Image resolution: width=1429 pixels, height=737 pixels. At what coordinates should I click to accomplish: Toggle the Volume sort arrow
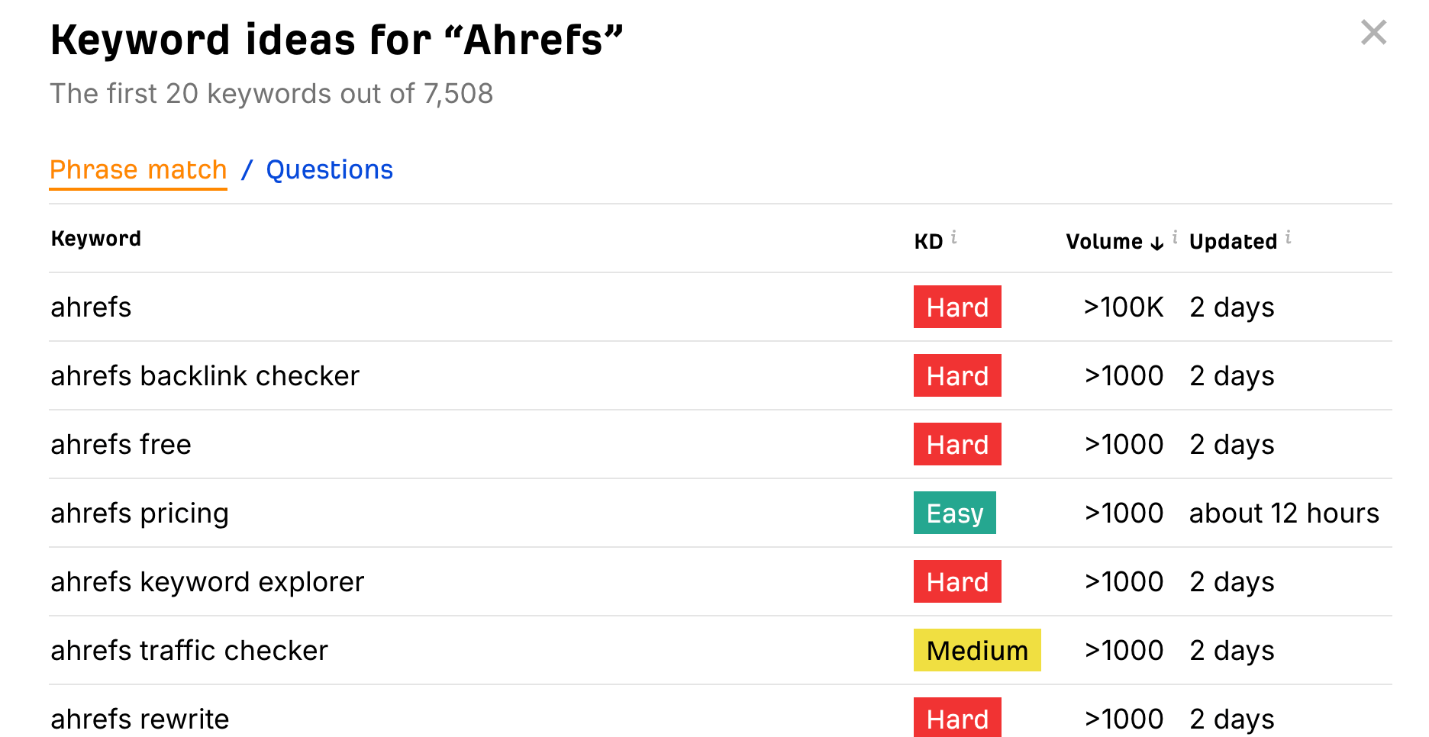click(1157, 243)
